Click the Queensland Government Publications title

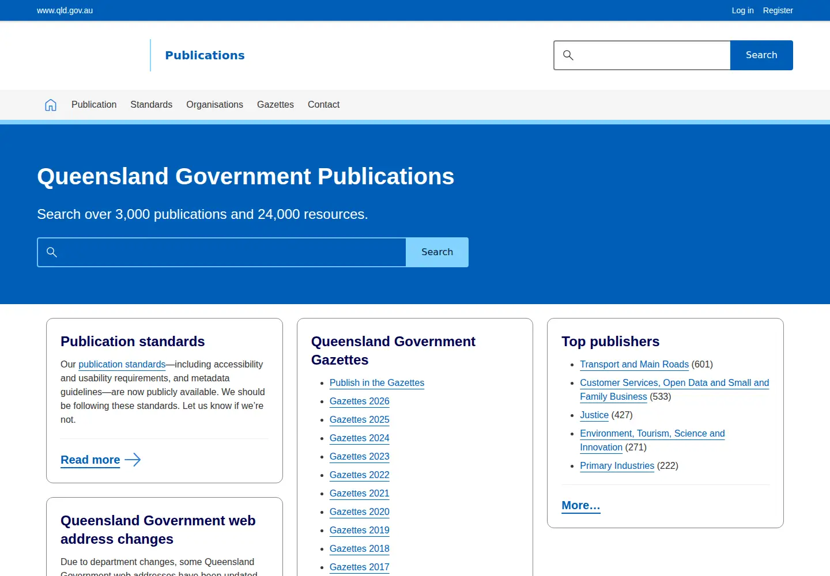pyautogui.click(x=246, y=176)
